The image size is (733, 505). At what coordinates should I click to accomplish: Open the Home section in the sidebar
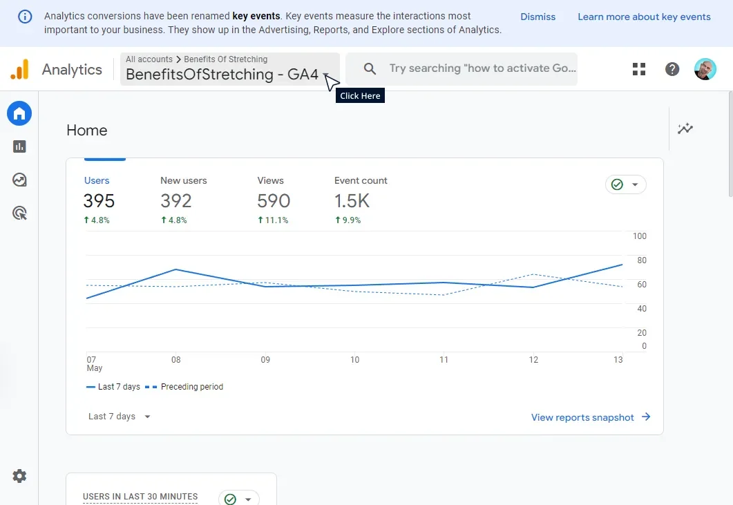(19, 113)
